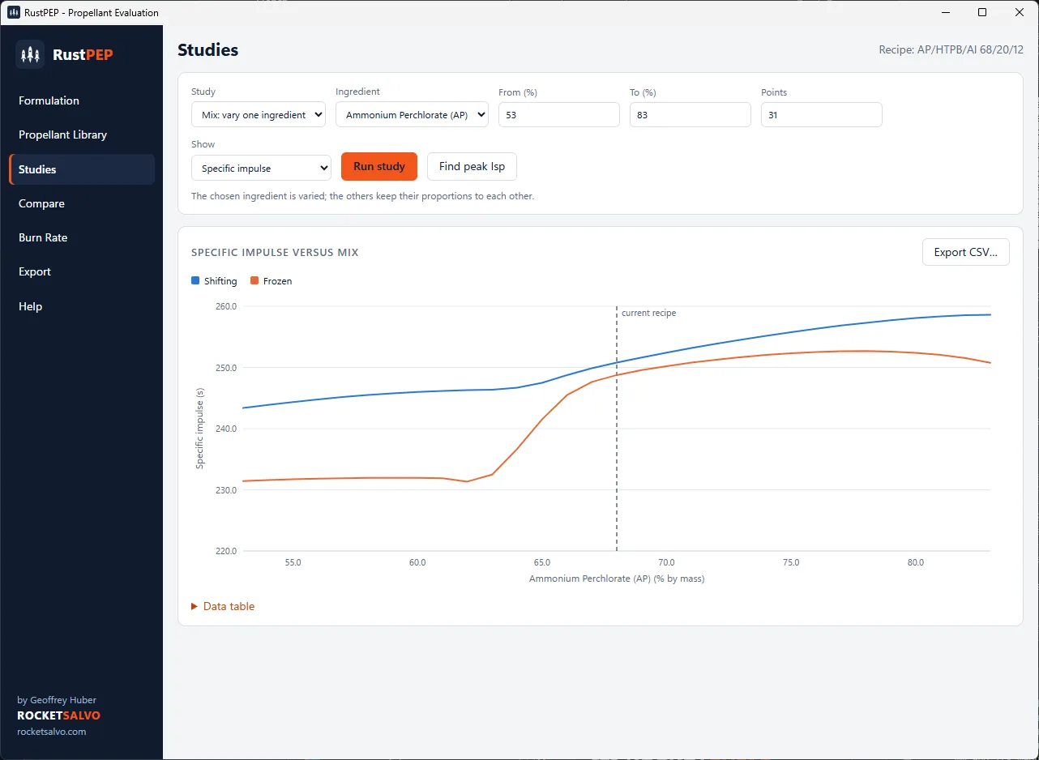Open the Show dropdown
Image resolution: width=1039 pixels, height=760 pixels.
click(x=261, y=168)
